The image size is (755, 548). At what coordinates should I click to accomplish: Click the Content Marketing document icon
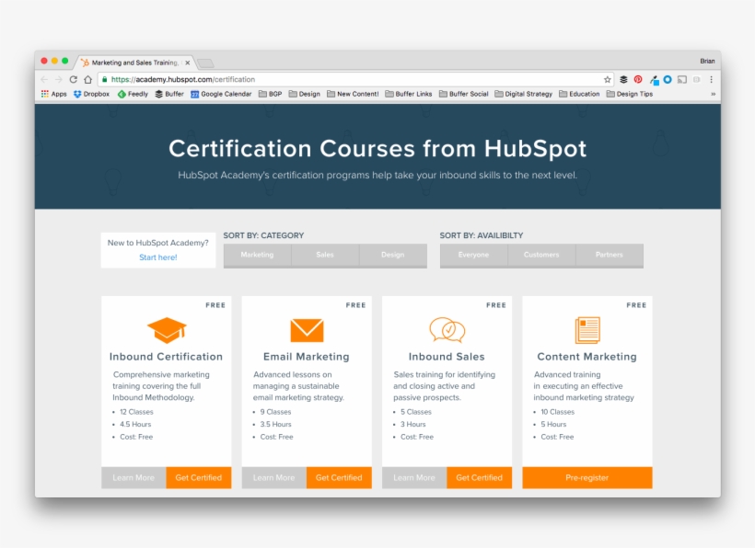pos(587,330)
